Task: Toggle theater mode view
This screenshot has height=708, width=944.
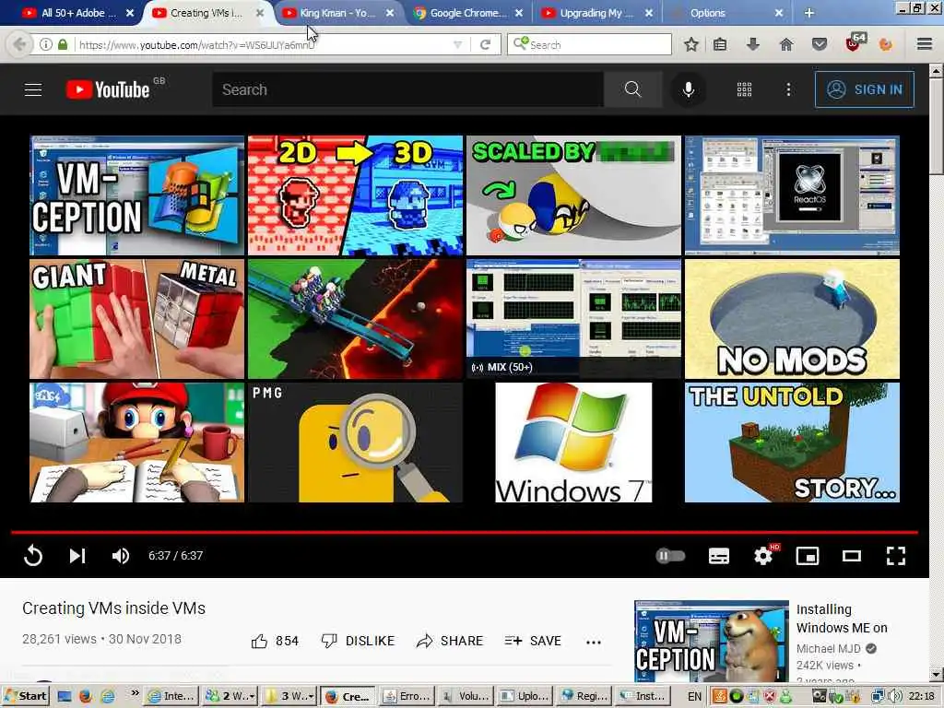Action: pos(851,556)
